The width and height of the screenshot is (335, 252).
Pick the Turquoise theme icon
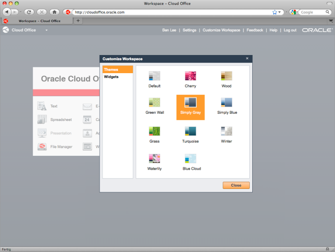(190, 131)
